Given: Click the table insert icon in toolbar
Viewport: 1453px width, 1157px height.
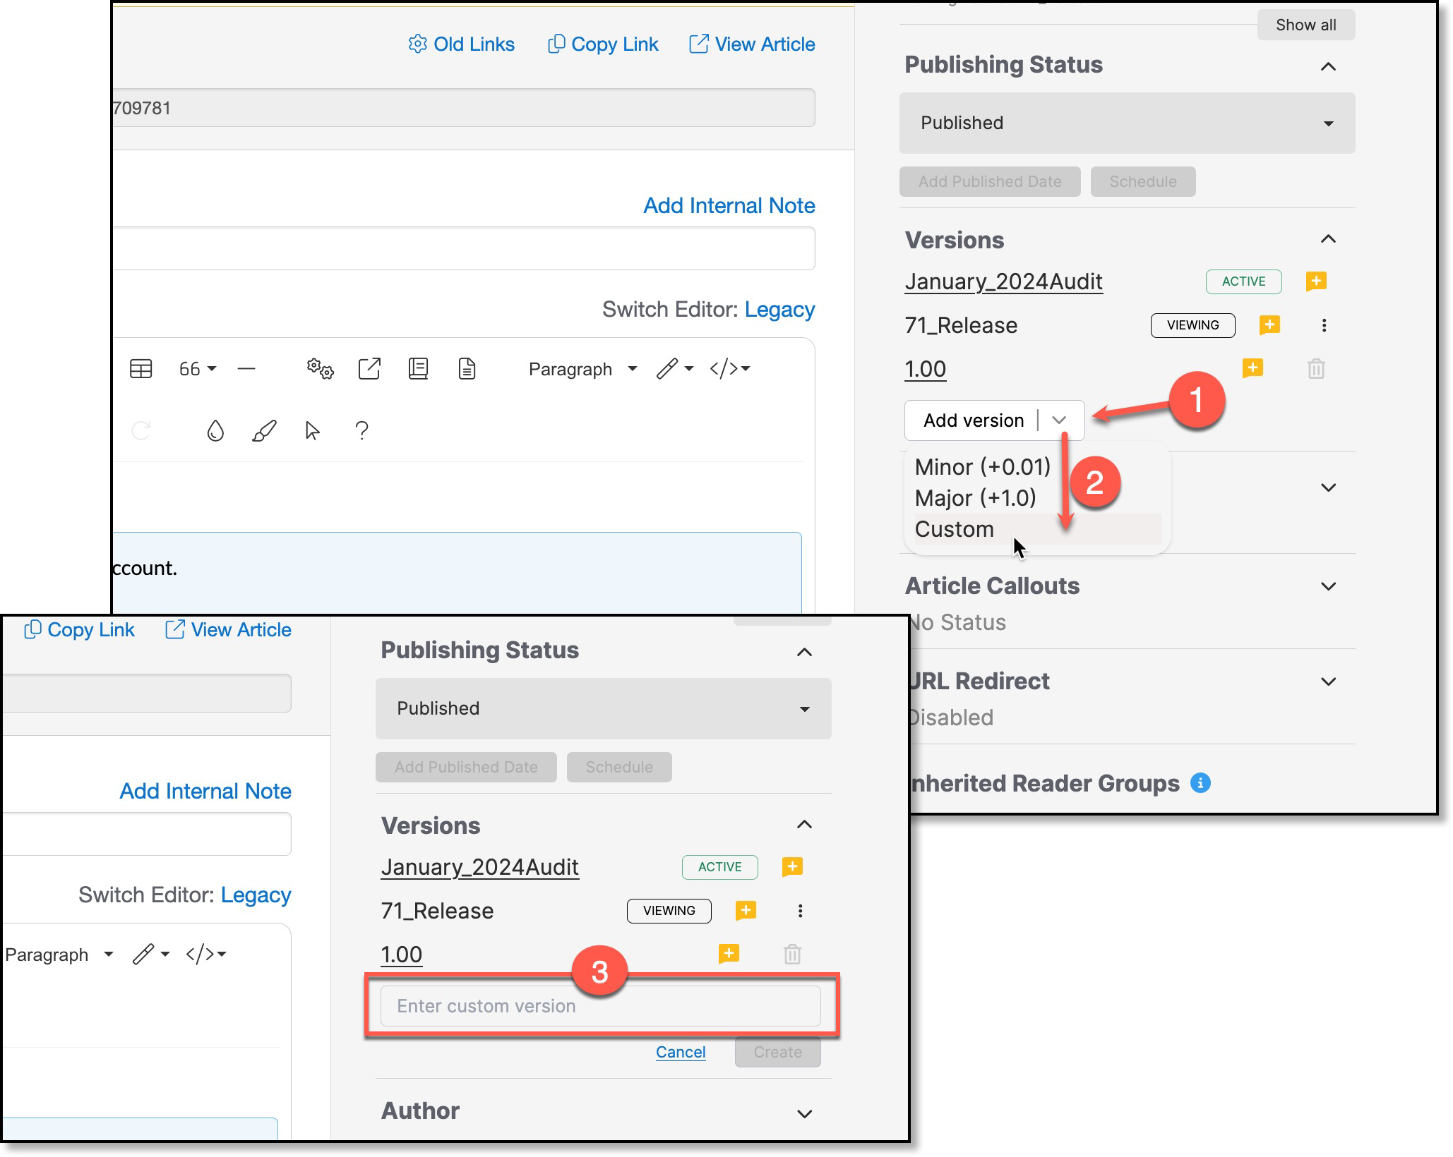Looking at the screenshot, I should tap(141, 369).
